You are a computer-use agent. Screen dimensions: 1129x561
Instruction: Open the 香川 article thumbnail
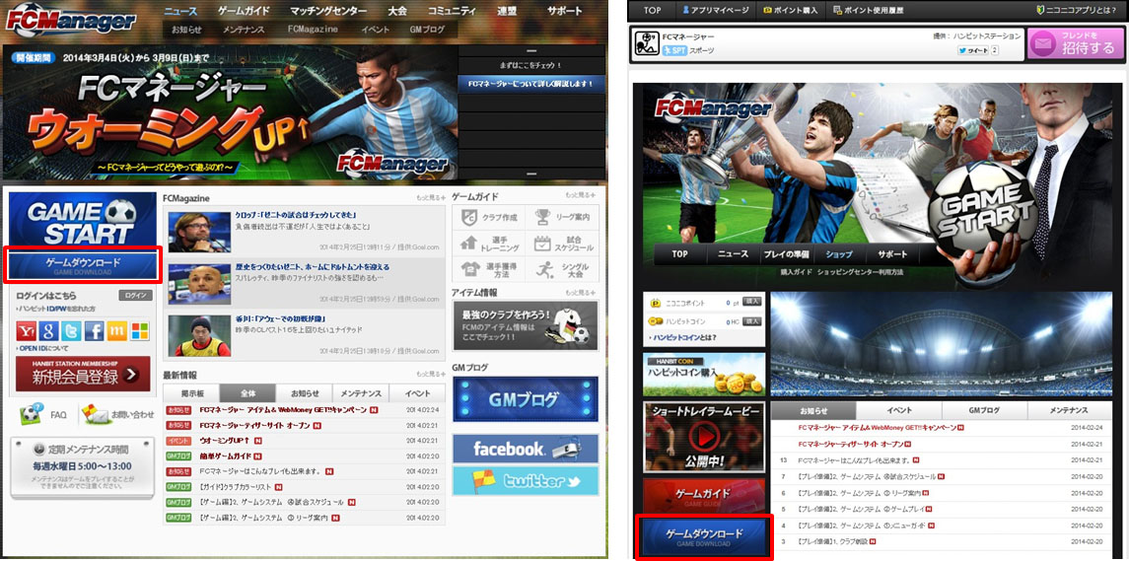point(199,336)
